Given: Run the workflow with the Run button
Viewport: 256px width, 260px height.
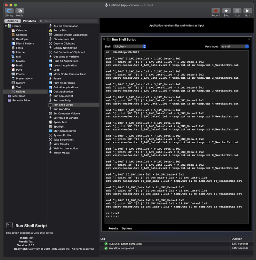Looking at the screenshot, I should [248, 11].
